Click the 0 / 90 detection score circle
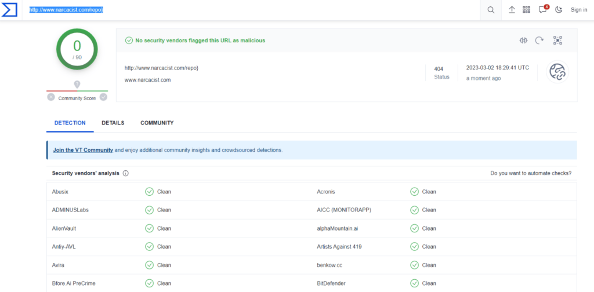 [77, 49]
